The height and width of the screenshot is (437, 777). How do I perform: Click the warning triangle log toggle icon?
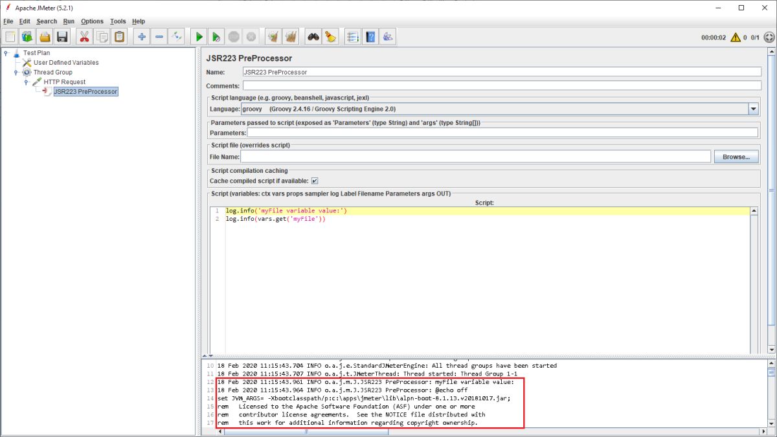click(x=736, y=38)
